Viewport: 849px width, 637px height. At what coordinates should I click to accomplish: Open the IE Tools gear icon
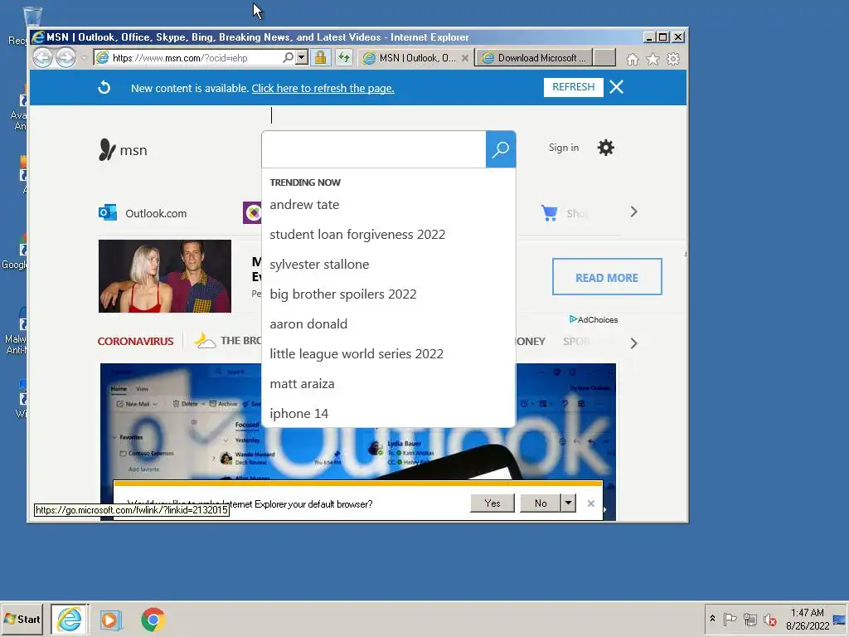click(673, 59)
